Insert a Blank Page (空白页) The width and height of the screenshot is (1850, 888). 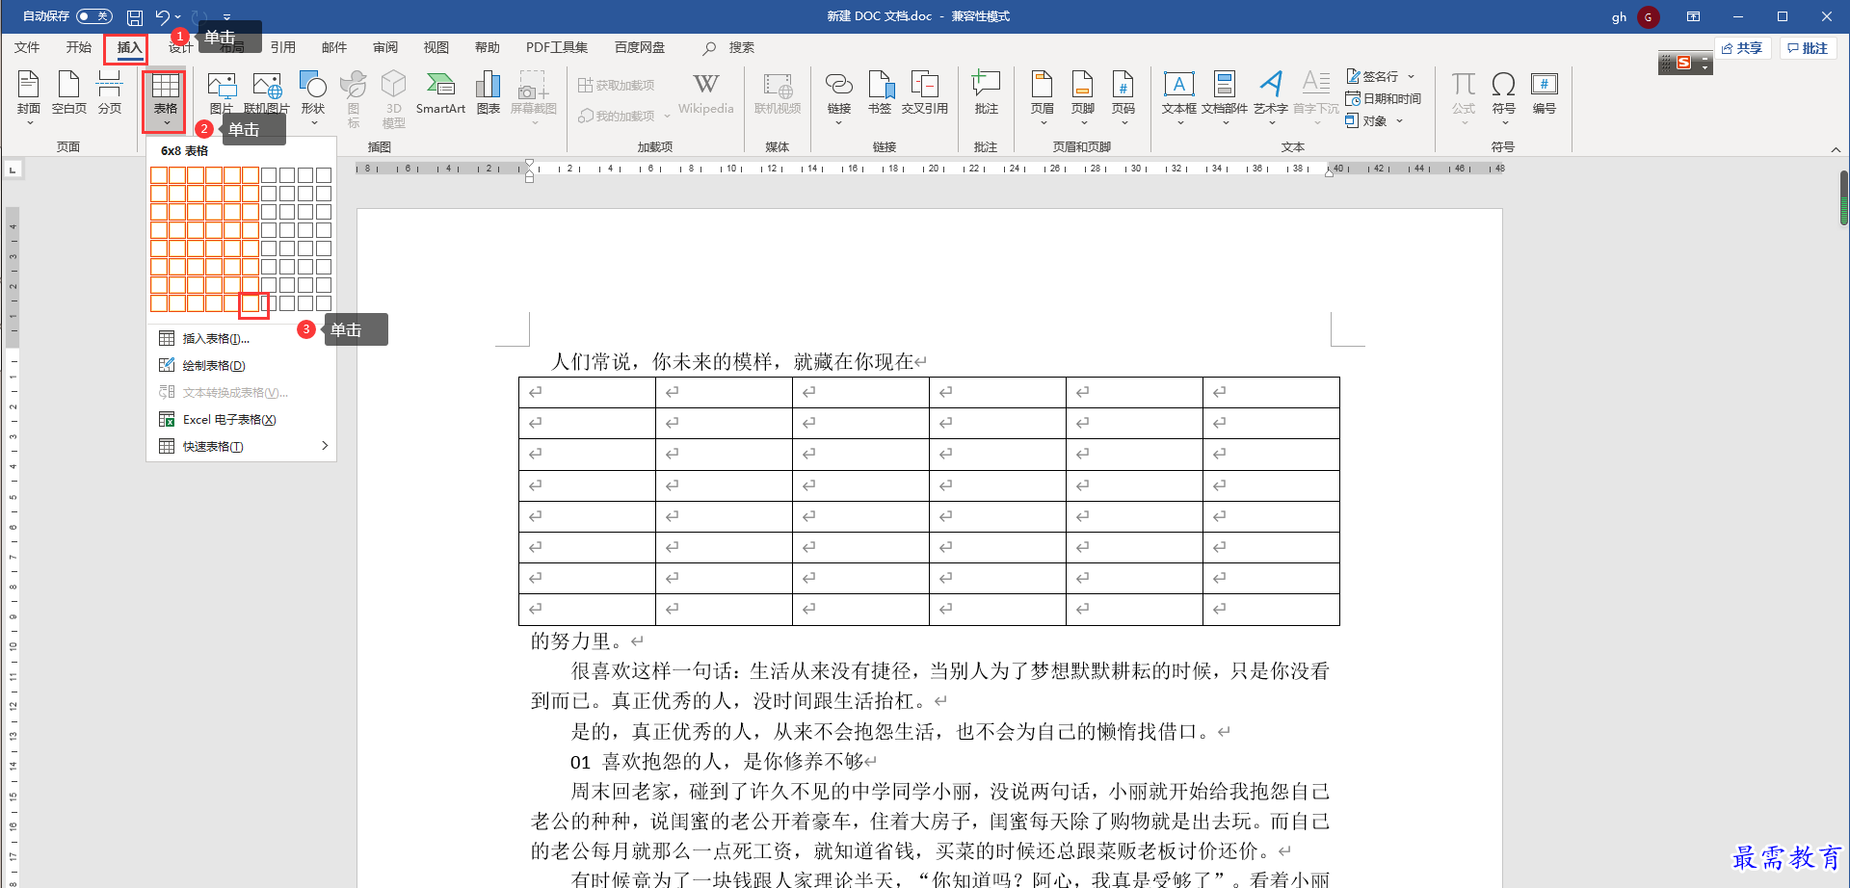69,94
